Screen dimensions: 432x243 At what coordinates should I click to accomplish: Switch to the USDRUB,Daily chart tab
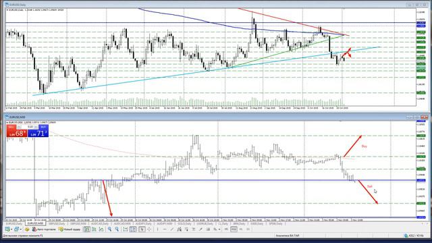pyautogui.click(x=205, y=223)
